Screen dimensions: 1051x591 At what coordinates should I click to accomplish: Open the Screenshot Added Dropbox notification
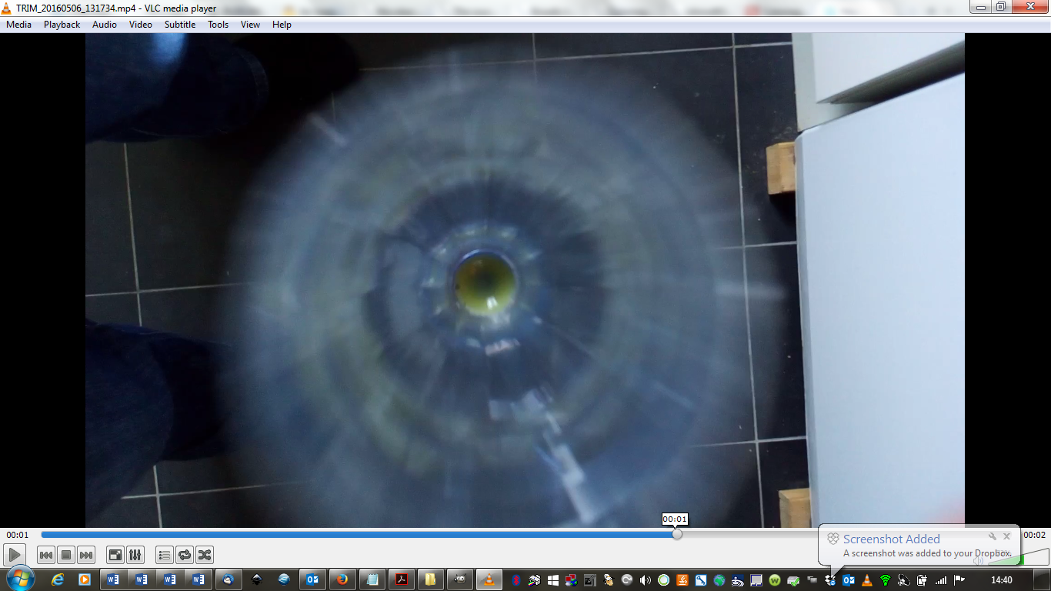pos(919,546)
